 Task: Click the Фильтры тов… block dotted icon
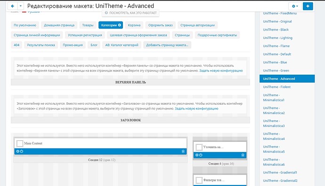click(x=199, y=180)
